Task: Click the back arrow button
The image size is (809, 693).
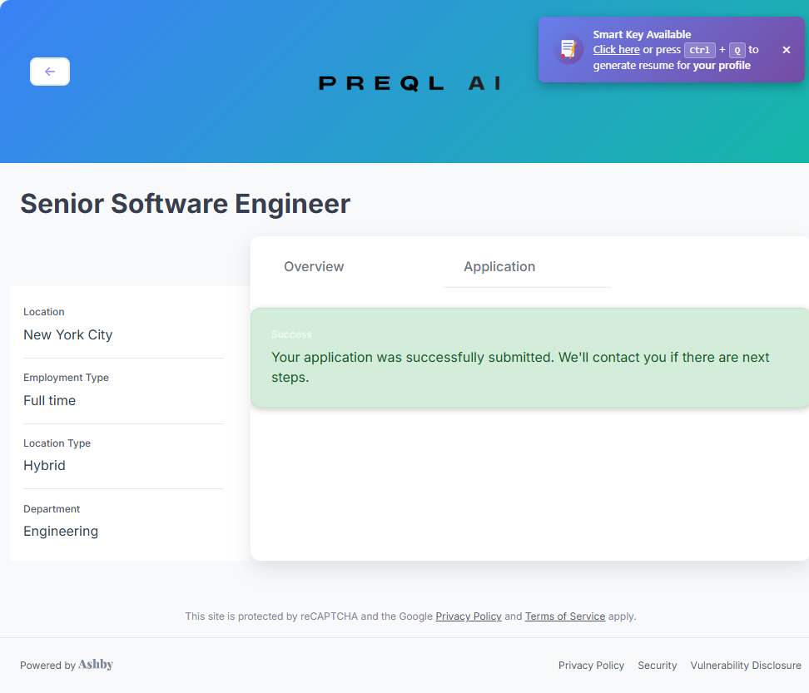Action: [50, 72]
